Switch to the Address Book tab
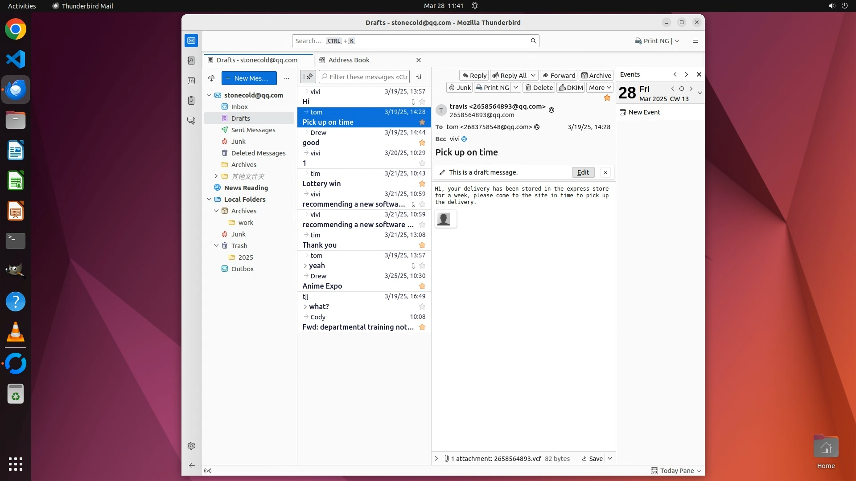 pos(349,60)
